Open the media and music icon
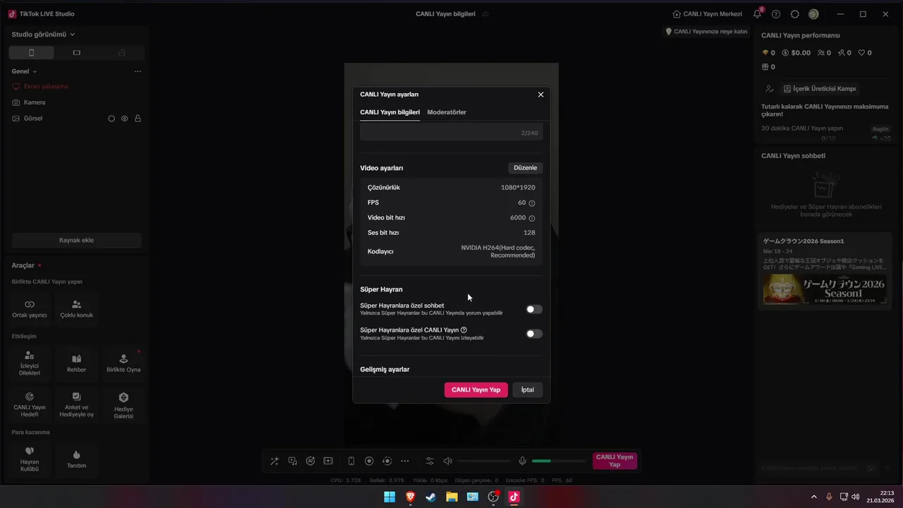903x508 pixels. coord(293,461)
